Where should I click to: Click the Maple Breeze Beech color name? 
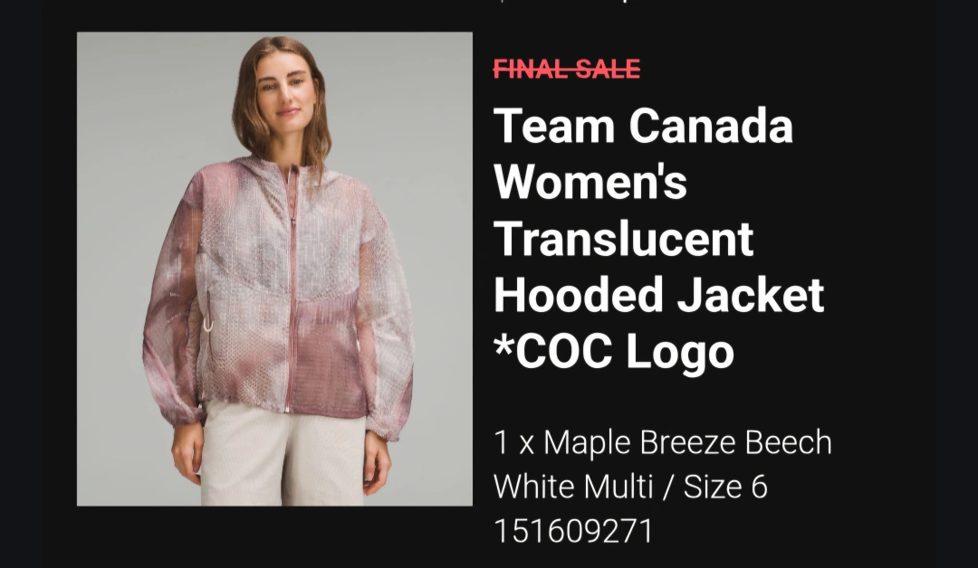click(687, 443)
